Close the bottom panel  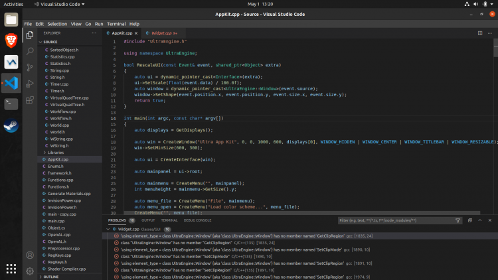[490, 220]
